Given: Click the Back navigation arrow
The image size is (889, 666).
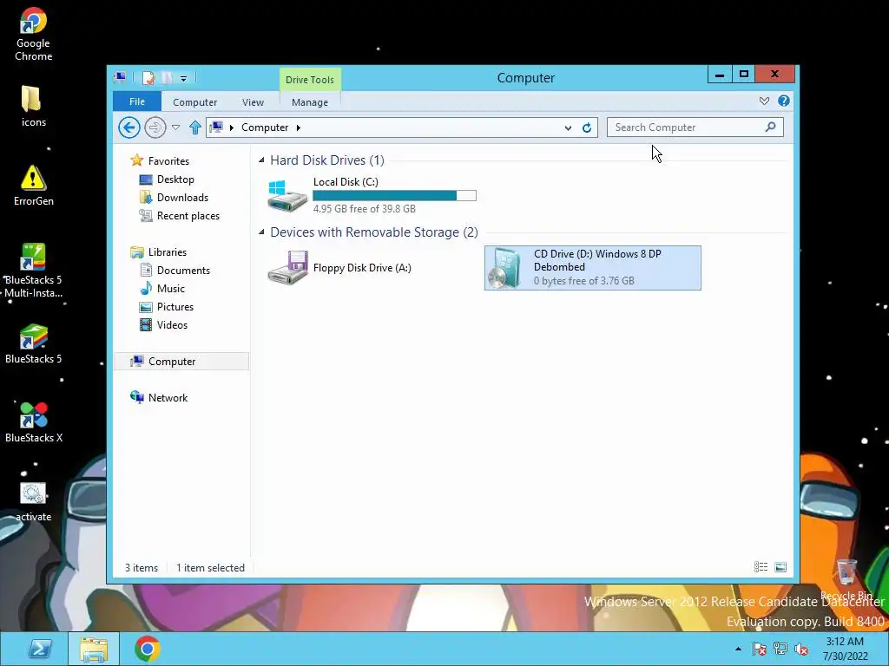Looking at the screenshot, I should click(129, 127).
